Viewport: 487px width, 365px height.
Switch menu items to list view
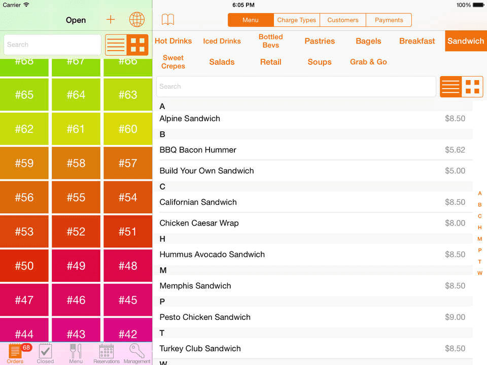pos(450,87)
